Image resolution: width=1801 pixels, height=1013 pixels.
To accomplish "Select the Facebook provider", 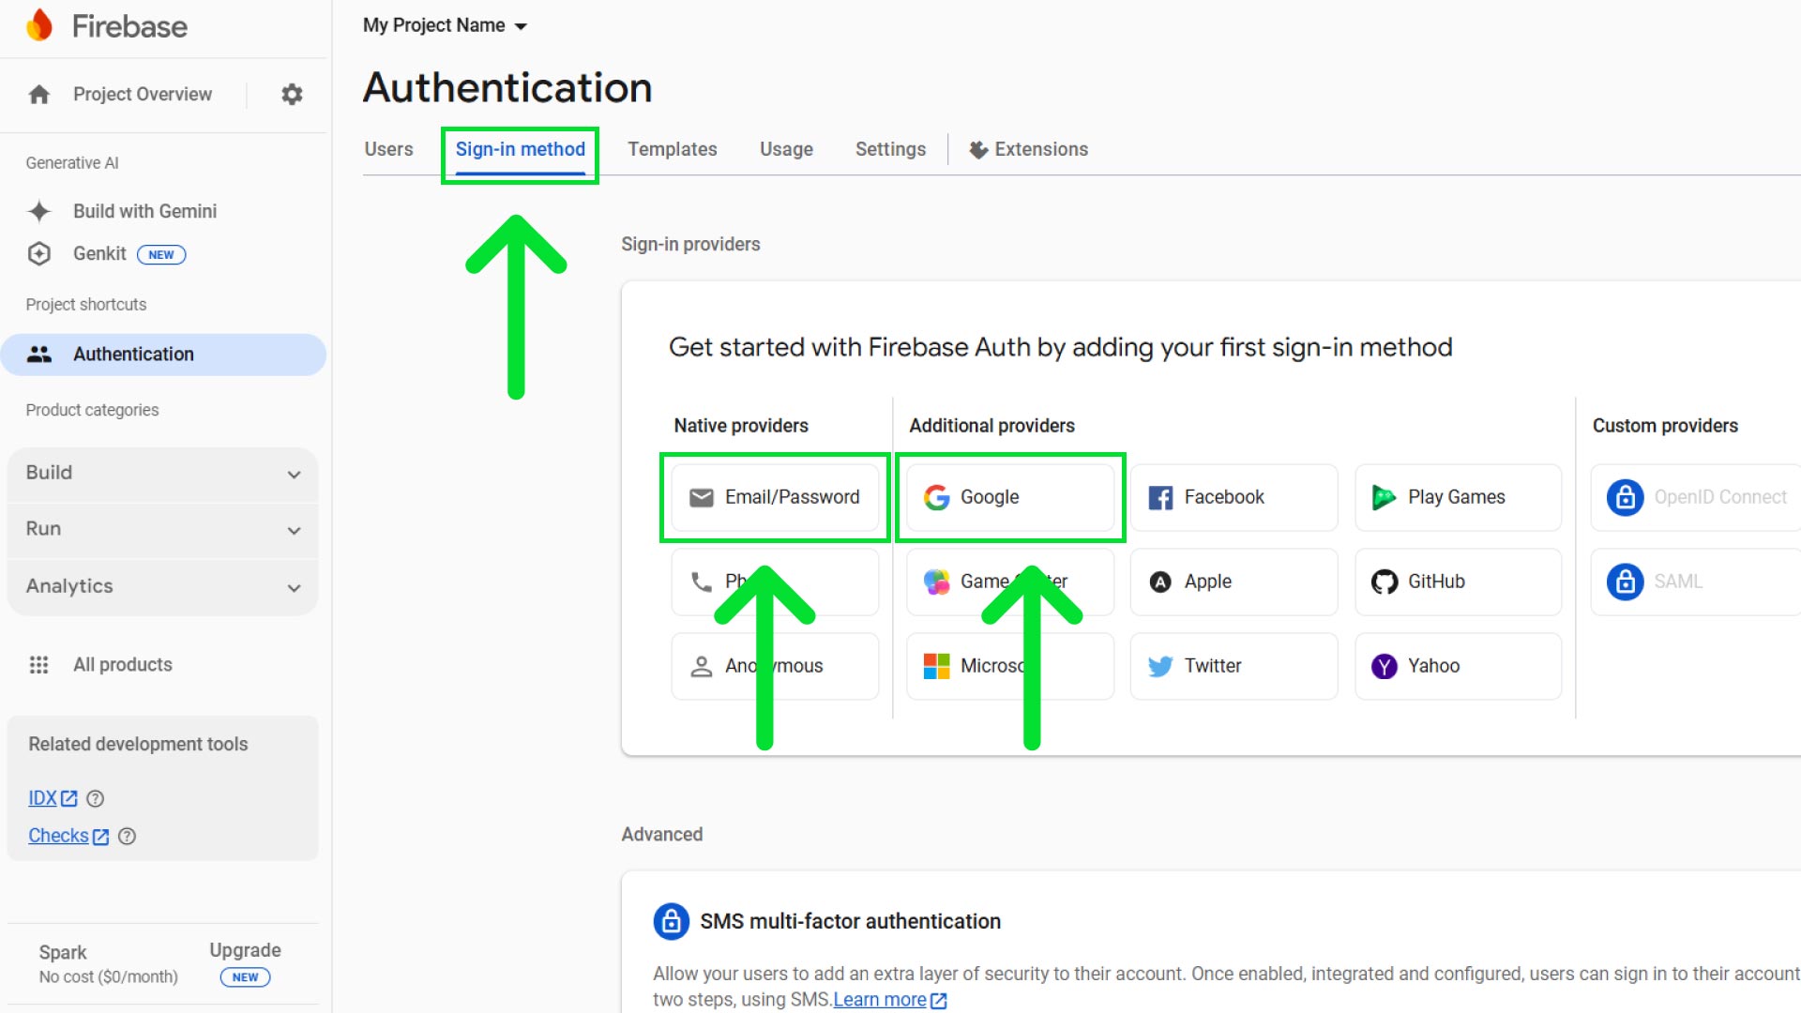I will tap(1233, 497).
